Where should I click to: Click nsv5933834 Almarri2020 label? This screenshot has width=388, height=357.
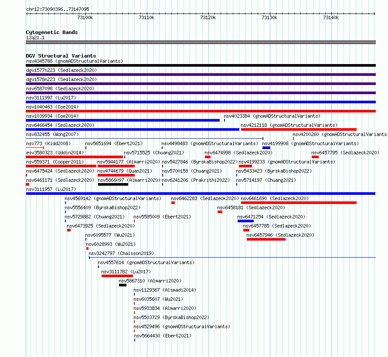(x=165, y=308)
